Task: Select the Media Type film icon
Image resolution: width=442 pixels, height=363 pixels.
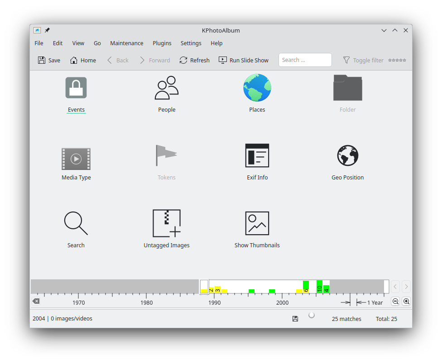Action: point(76,159)
